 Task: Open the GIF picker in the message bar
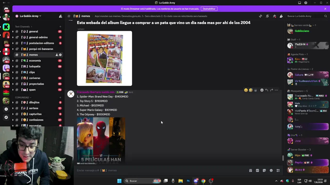pyautogui.click(x=257, y=170)
